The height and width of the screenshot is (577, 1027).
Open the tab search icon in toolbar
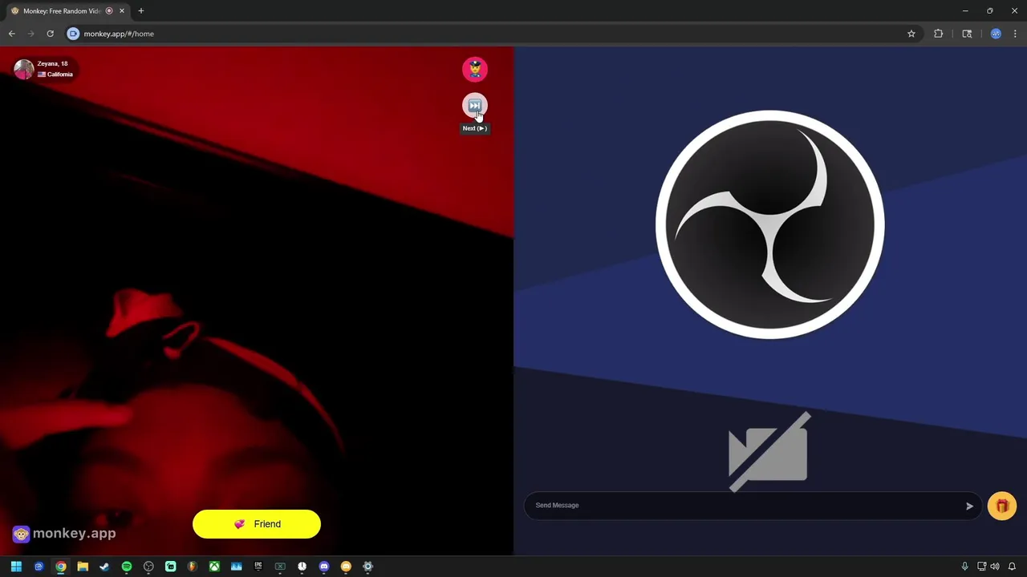point(967,34)
